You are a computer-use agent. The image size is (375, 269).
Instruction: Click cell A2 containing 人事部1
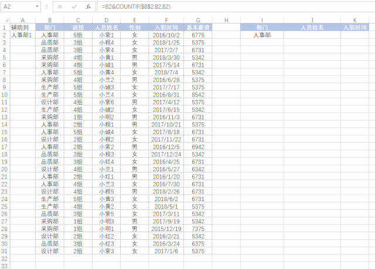tap(23, 35)
